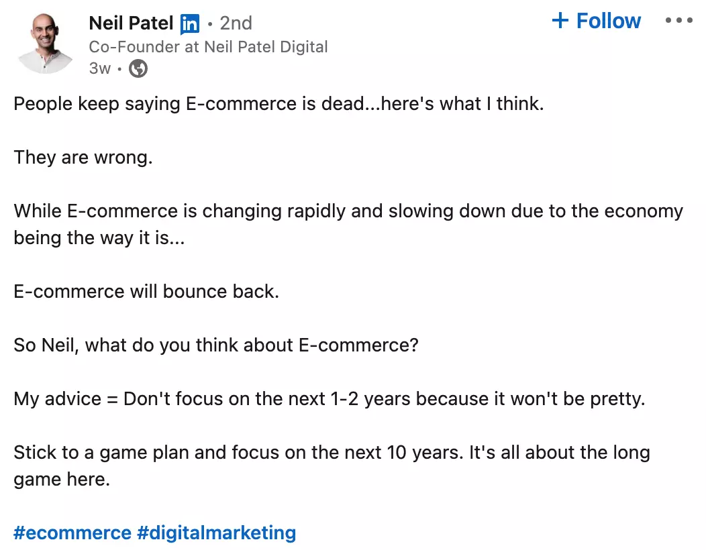Click the "2nd" connection degree label
Viewport: 706px width, 550px height.
tap(236, 23)
